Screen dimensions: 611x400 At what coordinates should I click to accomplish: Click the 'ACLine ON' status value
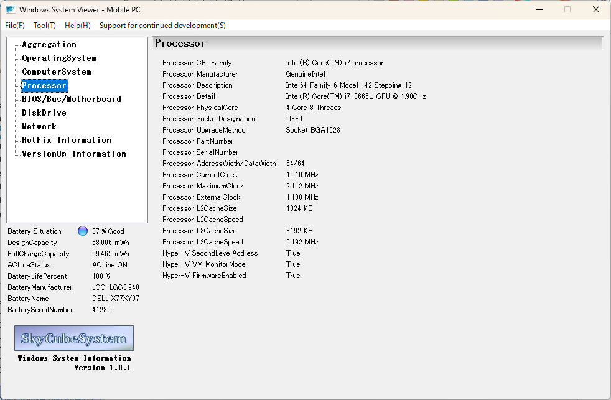(x=110, y=265)
